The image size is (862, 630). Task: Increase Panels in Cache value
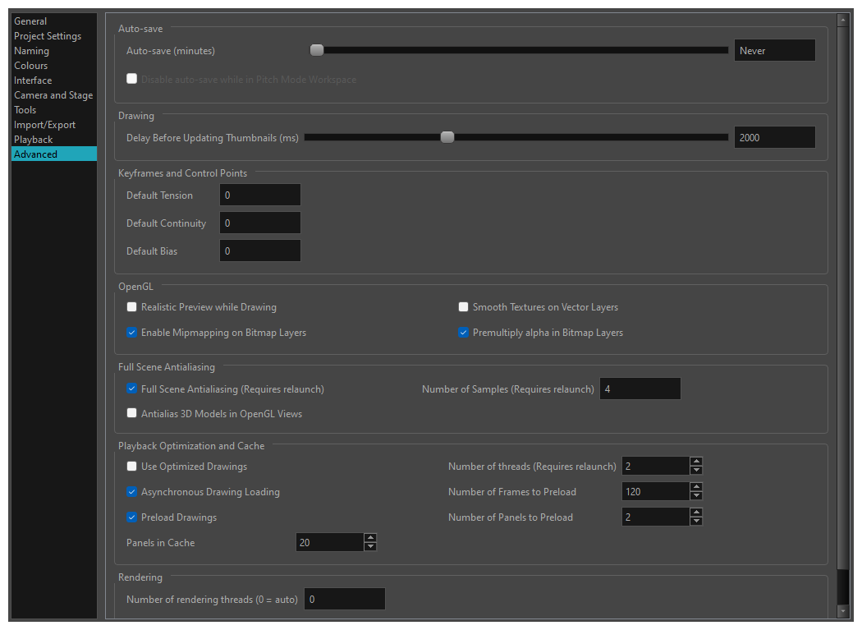pyautogui.click(x=370, y=538)
